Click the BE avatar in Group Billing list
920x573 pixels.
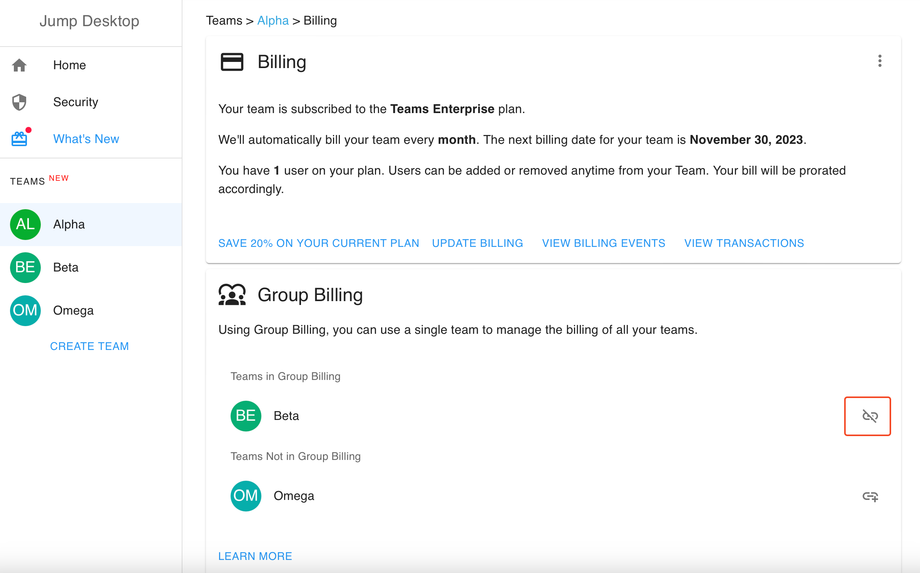[x=246, y=416]
